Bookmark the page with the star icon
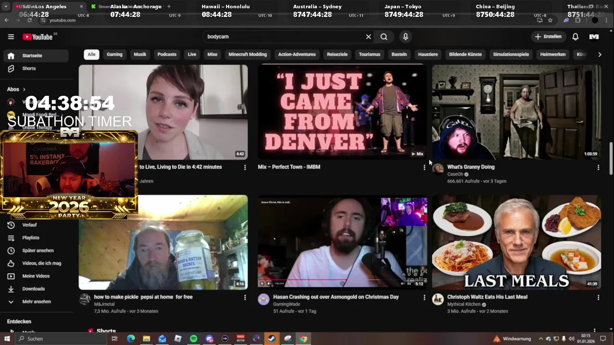Screen dimensions: 614x345 [x=550, y=20]
